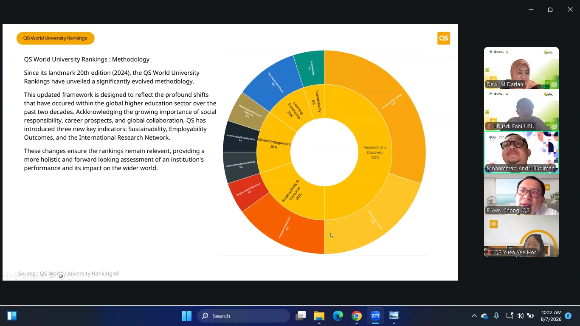Go to the next slide arrow

coord(16,276)
